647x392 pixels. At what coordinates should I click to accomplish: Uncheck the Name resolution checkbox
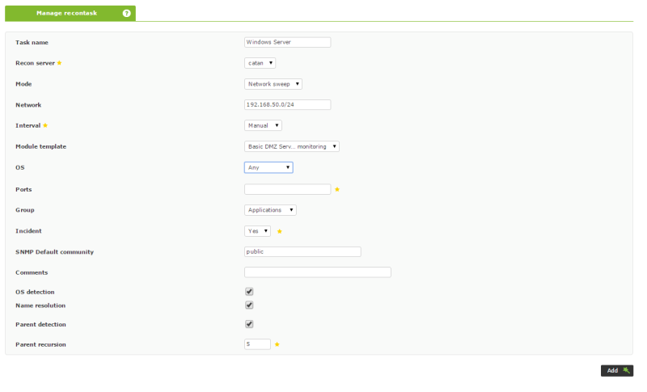pos(249,305)
